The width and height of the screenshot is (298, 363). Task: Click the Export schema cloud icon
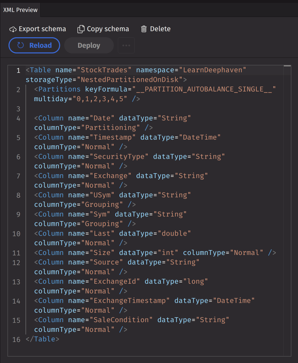(x=13, y=29)
